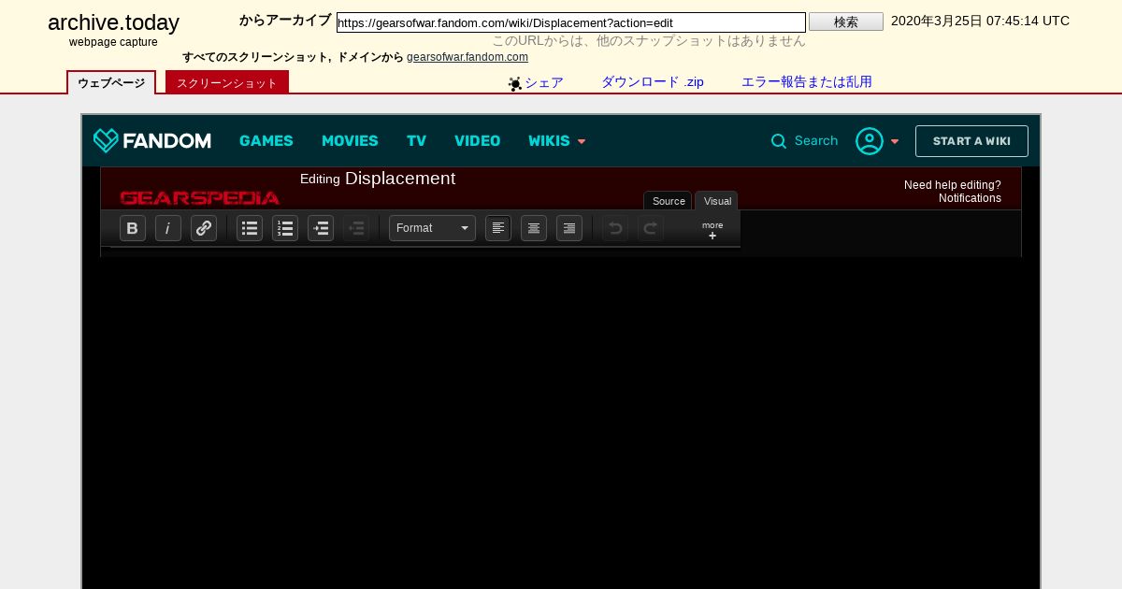Toggle bold formatting in editor toolbar
Viewport: 1122px width, 589px height.
pyautogui.click(x=133, y=228)
